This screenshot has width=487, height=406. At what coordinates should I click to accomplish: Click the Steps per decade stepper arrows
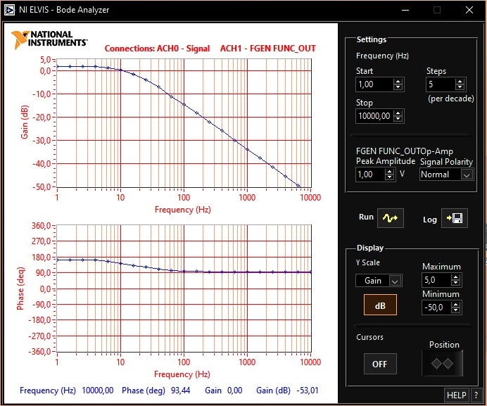tap(460, 84)
